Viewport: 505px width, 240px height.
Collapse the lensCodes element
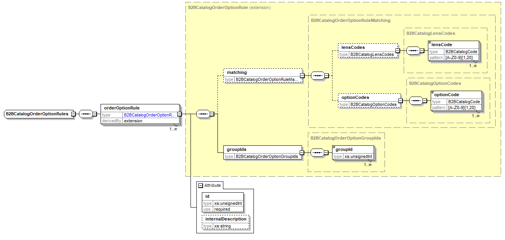pos(397,50)
